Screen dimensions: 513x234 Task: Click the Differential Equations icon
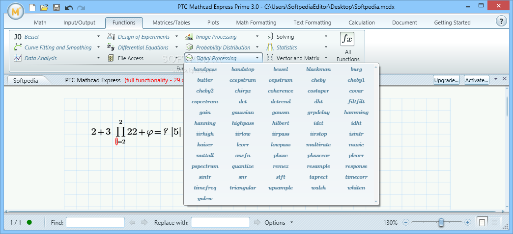point(111,47)
